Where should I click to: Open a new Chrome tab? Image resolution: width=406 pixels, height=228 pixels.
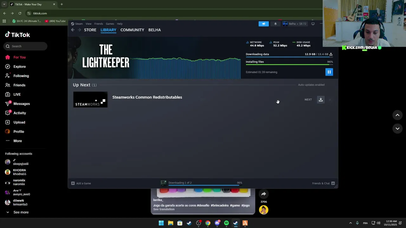[62, 4]
